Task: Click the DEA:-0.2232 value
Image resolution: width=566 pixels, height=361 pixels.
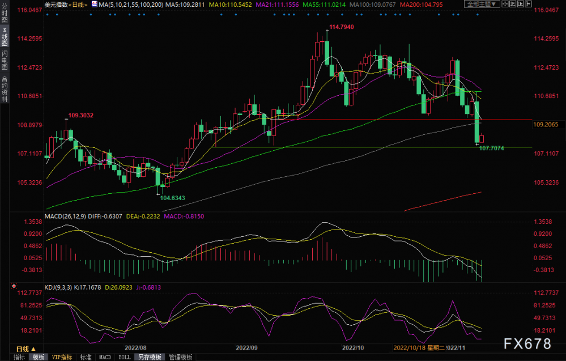Action: click(x=143, y=216)
